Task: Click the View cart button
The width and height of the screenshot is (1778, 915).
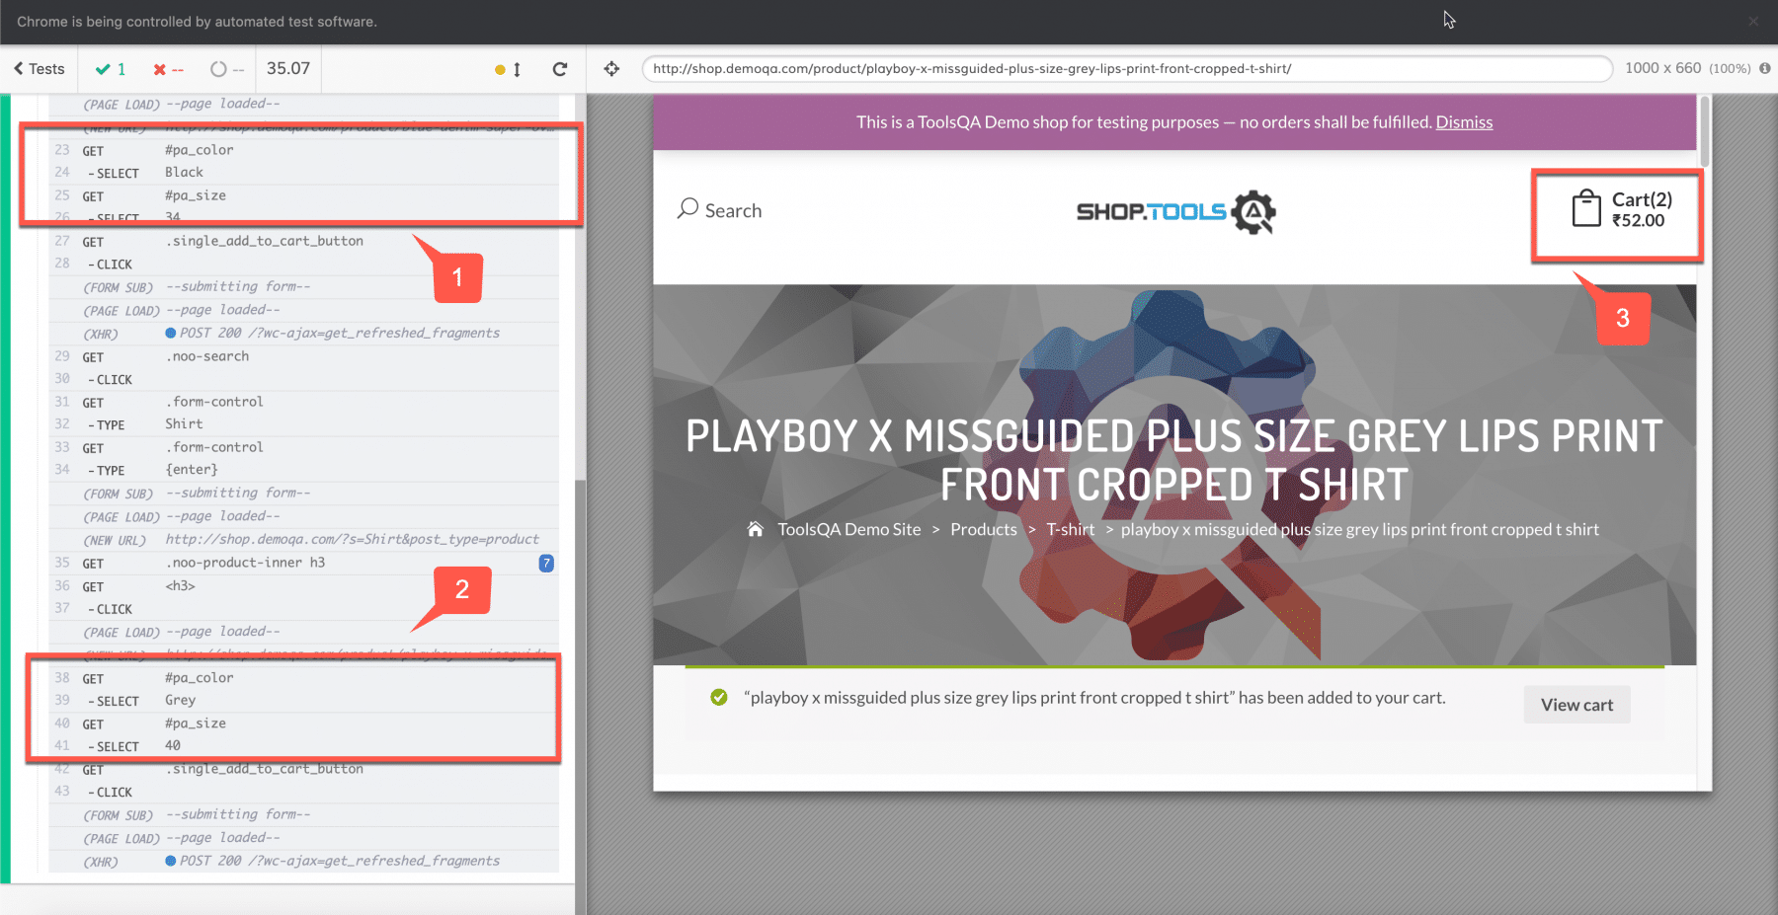Action: [1576, 705]
